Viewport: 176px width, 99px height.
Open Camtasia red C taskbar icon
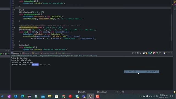(x=97, y=96)
